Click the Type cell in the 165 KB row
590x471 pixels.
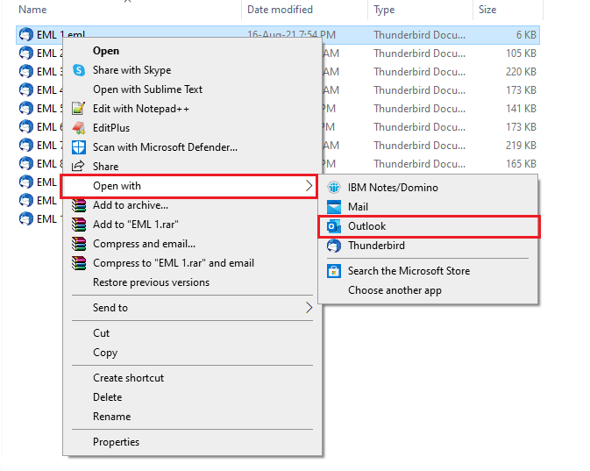[420, 164]
